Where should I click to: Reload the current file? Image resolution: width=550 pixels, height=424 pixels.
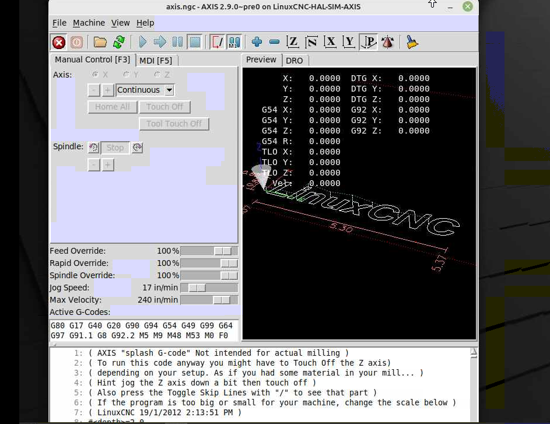point(119,43)
